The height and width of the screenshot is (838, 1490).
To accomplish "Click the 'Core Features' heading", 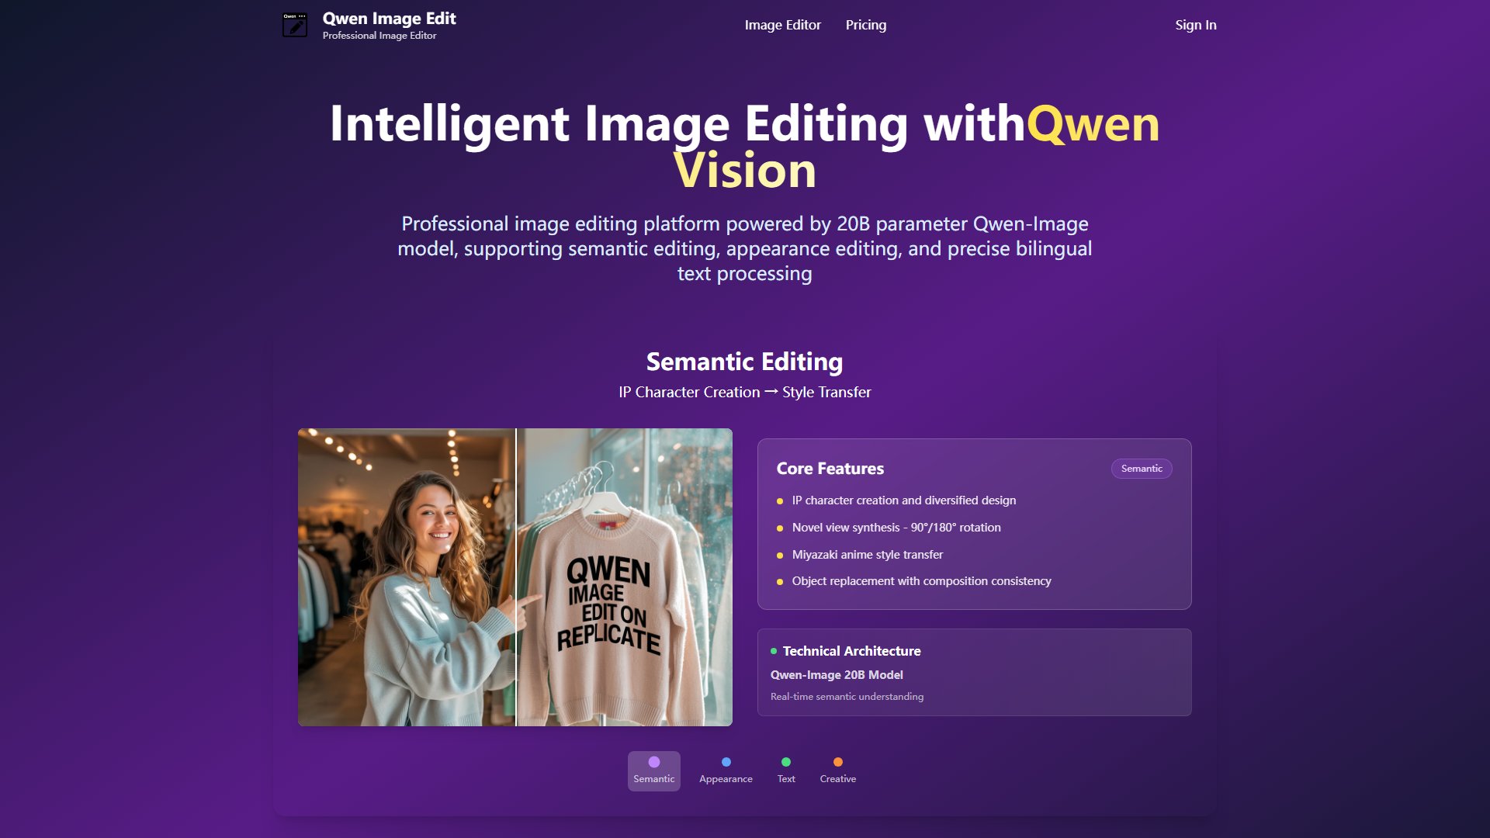I will pyautogui.click(x=830, y=469).
